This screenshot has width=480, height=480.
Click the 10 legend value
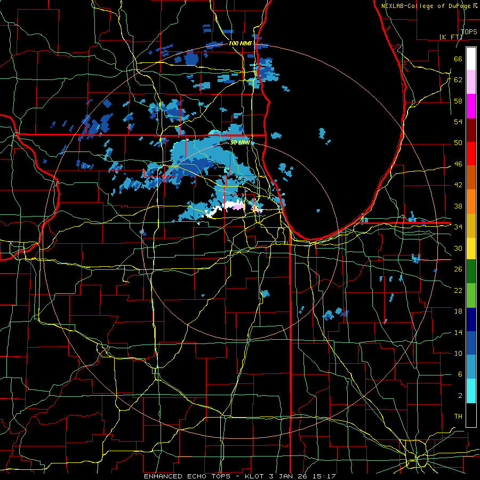point(458,353)
